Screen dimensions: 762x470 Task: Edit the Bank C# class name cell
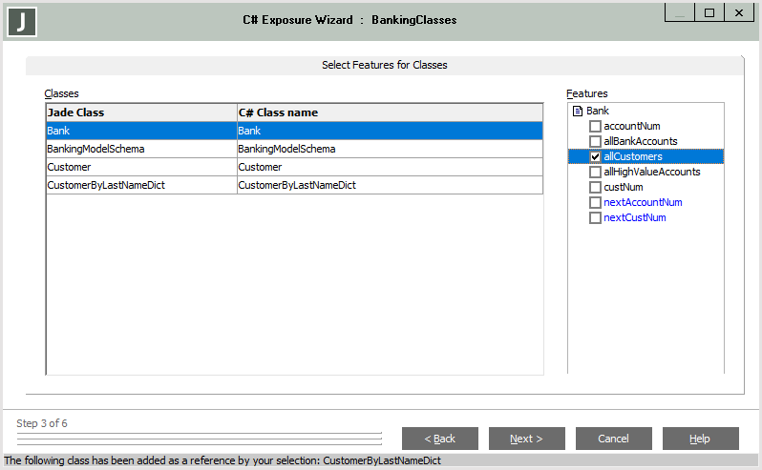390,131
